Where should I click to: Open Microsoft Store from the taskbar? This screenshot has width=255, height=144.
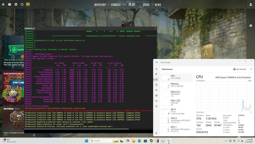click(x=145, y=141)
